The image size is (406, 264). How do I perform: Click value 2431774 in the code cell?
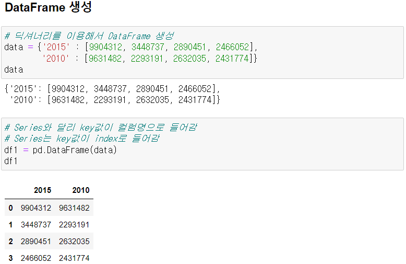click(x=232, y=59)
